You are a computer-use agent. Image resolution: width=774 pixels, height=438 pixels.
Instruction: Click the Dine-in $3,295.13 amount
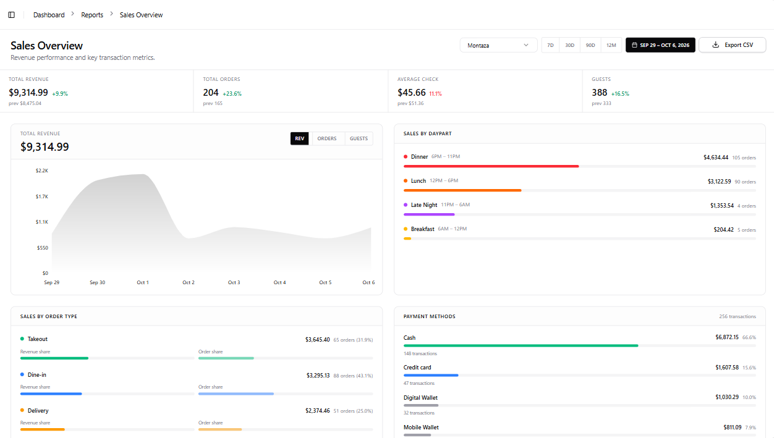point(318,376)
